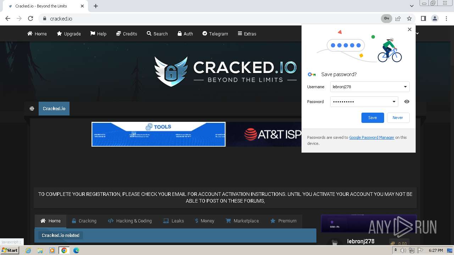Open the Extras menu
The height and width of the screenshot is (255, 454).
247,34
